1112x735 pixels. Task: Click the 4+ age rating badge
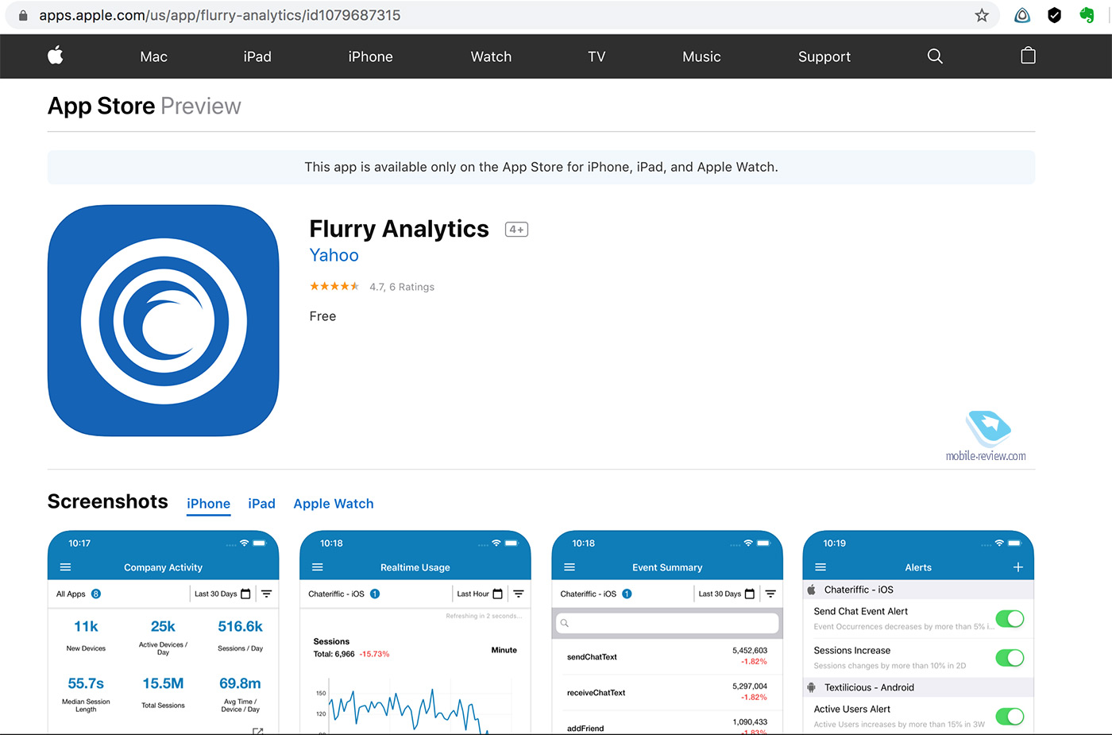pyautogui.click(x=516, y=230)
